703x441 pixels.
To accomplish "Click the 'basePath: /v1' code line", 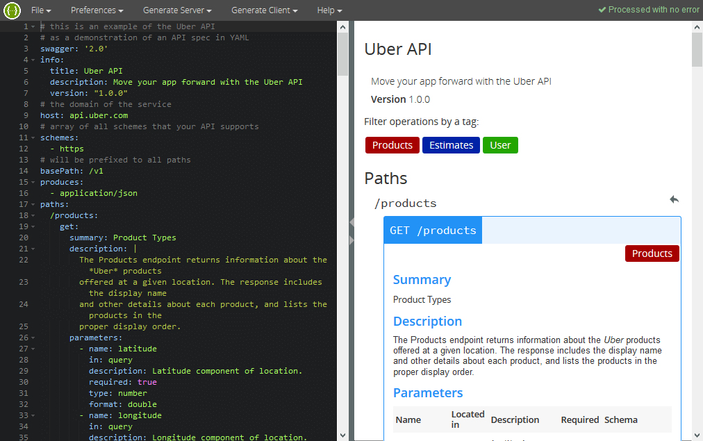I will pos(72,172).
